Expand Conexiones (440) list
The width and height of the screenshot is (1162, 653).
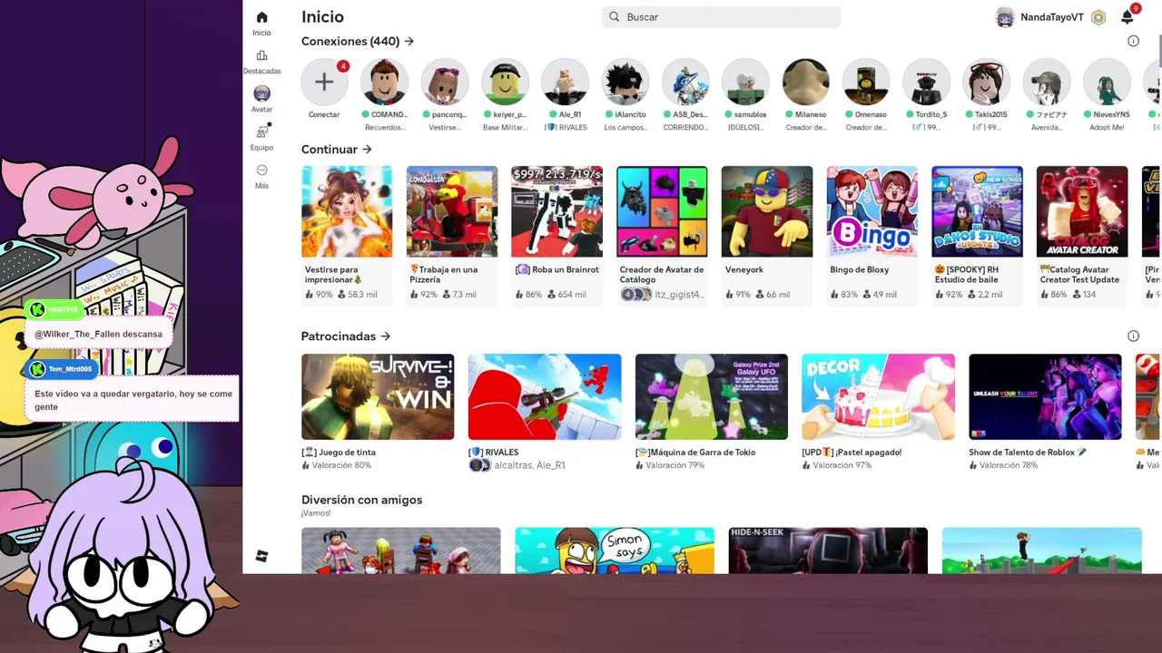pos(358,41)
